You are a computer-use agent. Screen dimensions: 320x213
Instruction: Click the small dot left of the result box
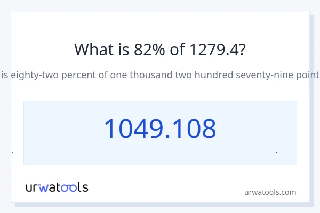(x=13, y=152)
